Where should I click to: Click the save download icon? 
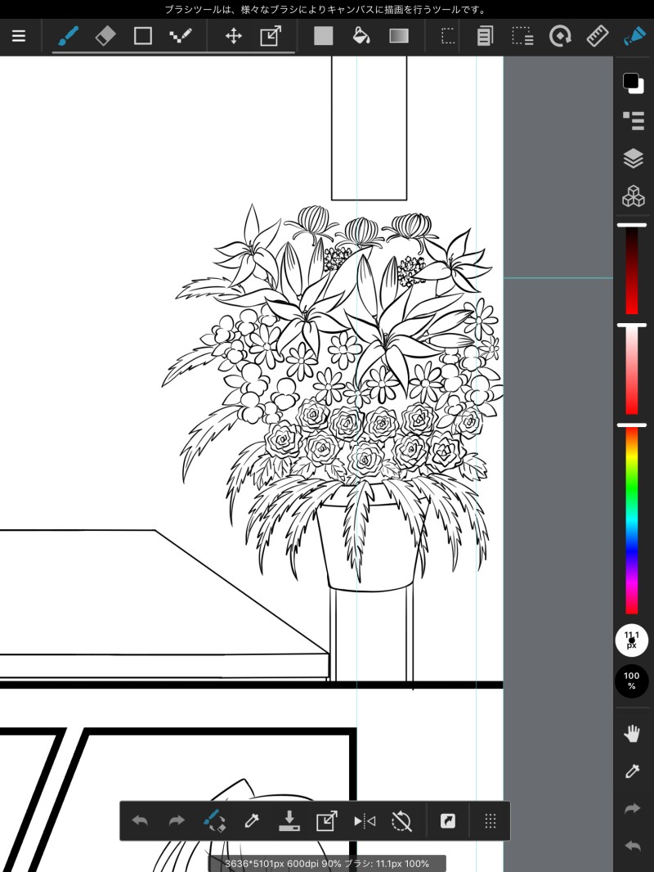(289, 820)
